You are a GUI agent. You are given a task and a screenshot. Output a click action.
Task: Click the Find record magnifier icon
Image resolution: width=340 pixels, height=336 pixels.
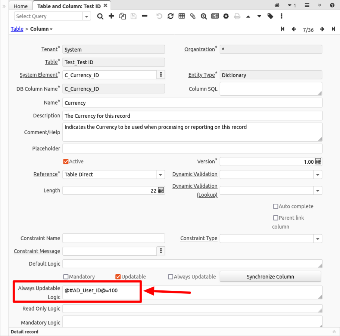click(100, 16)
